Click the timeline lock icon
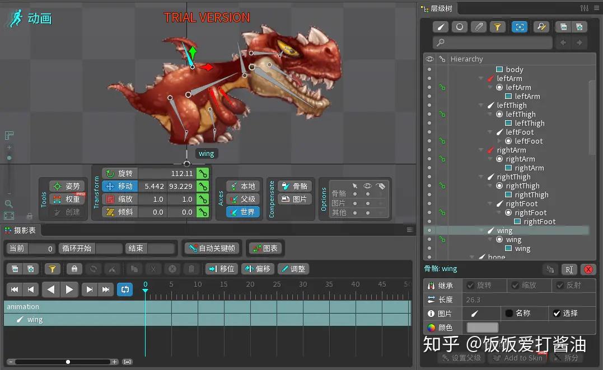 point(74,269)
